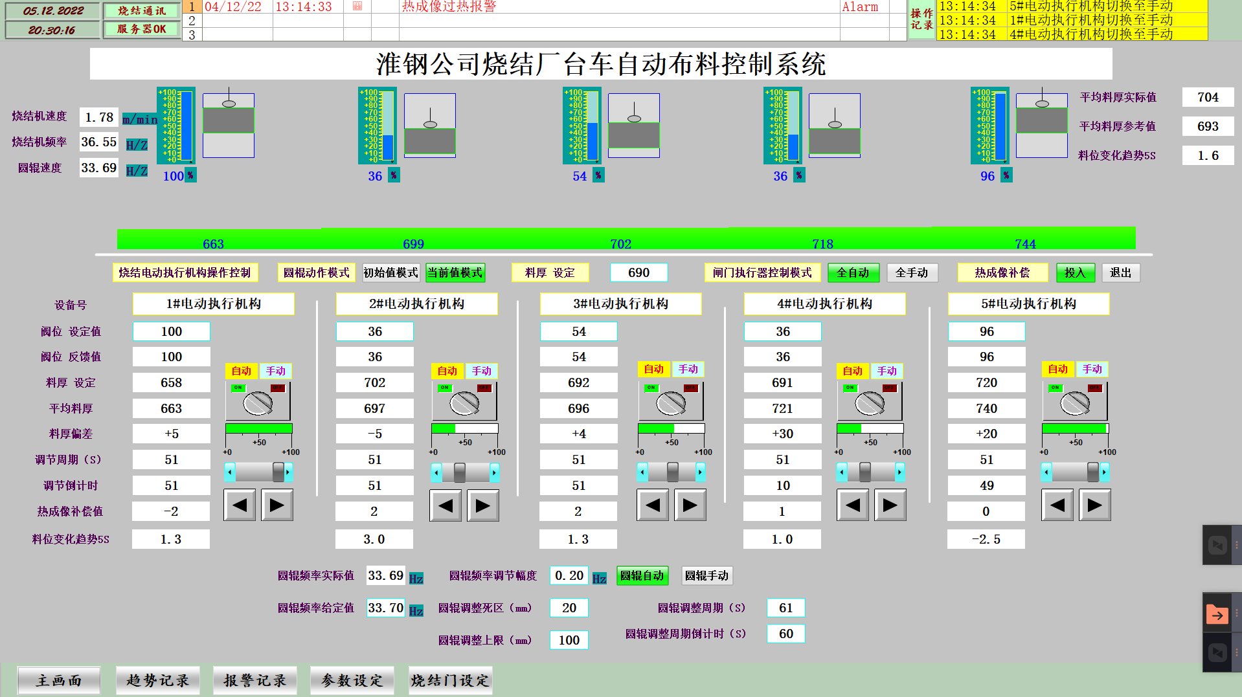Switch to the 参数设定 parameter settings screen
This screenshot has width=1242, height=697.
352,680
